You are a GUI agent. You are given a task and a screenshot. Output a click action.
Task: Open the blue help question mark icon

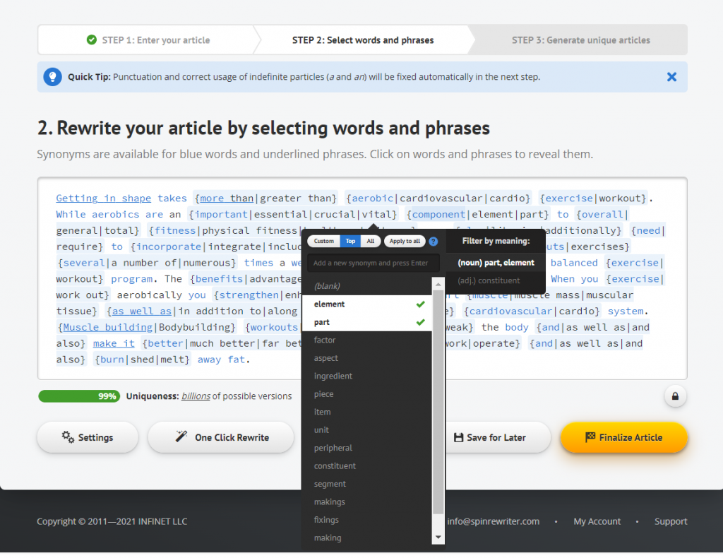point(434,242)
